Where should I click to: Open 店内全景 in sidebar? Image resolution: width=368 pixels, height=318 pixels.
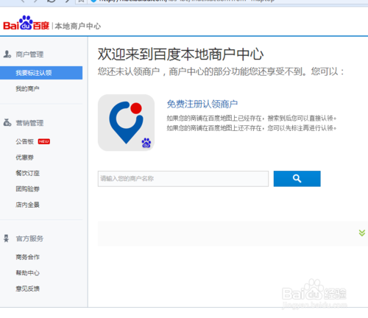point(27,205)
